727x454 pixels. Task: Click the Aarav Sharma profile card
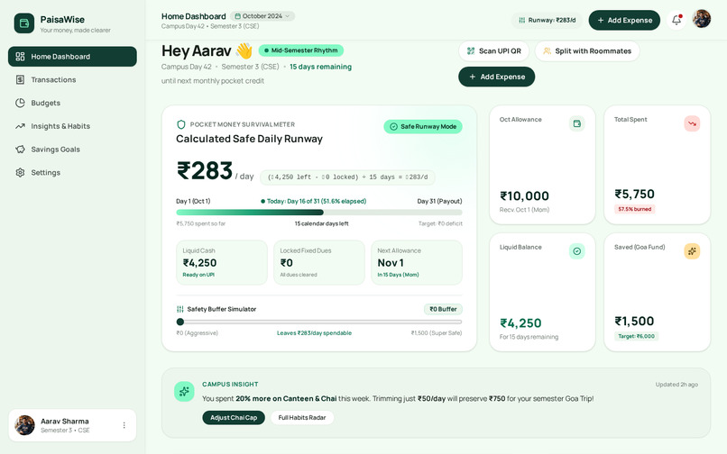click(72, 425)
